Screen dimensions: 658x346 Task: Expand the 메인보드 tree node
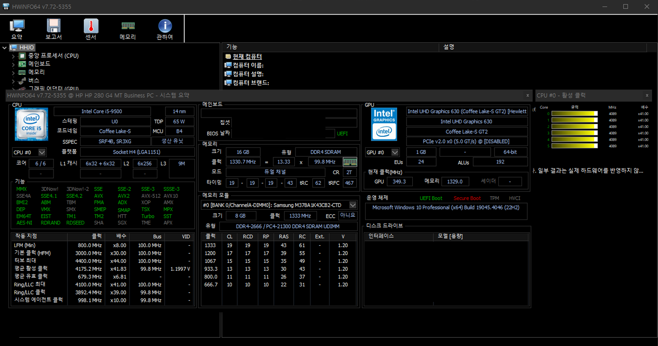13,64
